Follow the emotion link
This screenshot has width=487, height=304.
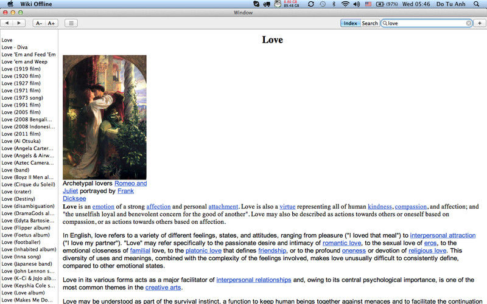pos(103,207)
